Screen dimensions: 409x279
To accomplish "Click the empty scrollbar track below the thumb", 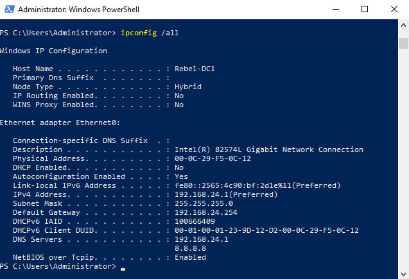I will (403, 159).
